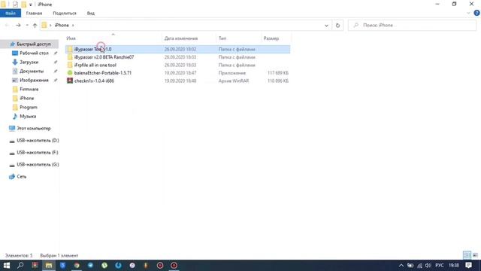Select the checkn1x-1.0.4-i686 archive
The height and width of the screenshot is (271, 481).
tap(177, 81)
